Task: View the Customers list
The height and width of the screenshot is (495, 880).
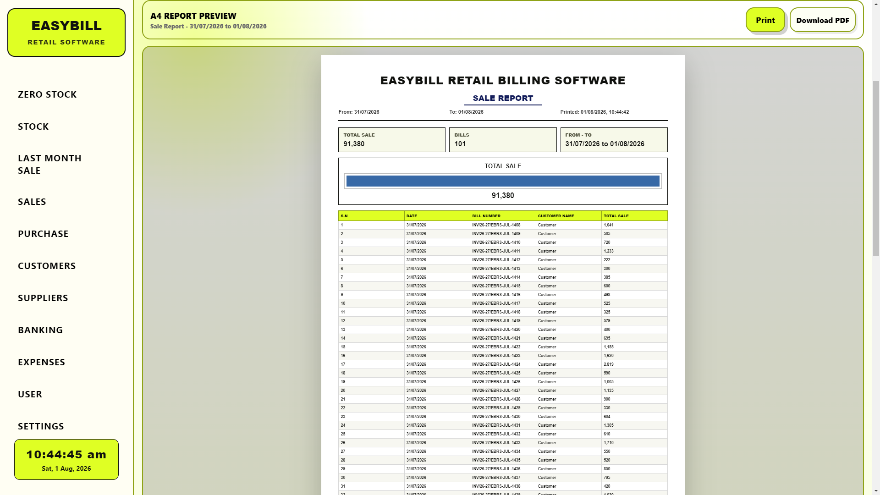Action: [47, 266]
